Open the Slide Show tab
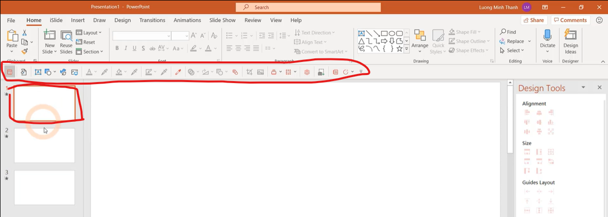Screen dimensions: 608x217 tap(222, 20)
